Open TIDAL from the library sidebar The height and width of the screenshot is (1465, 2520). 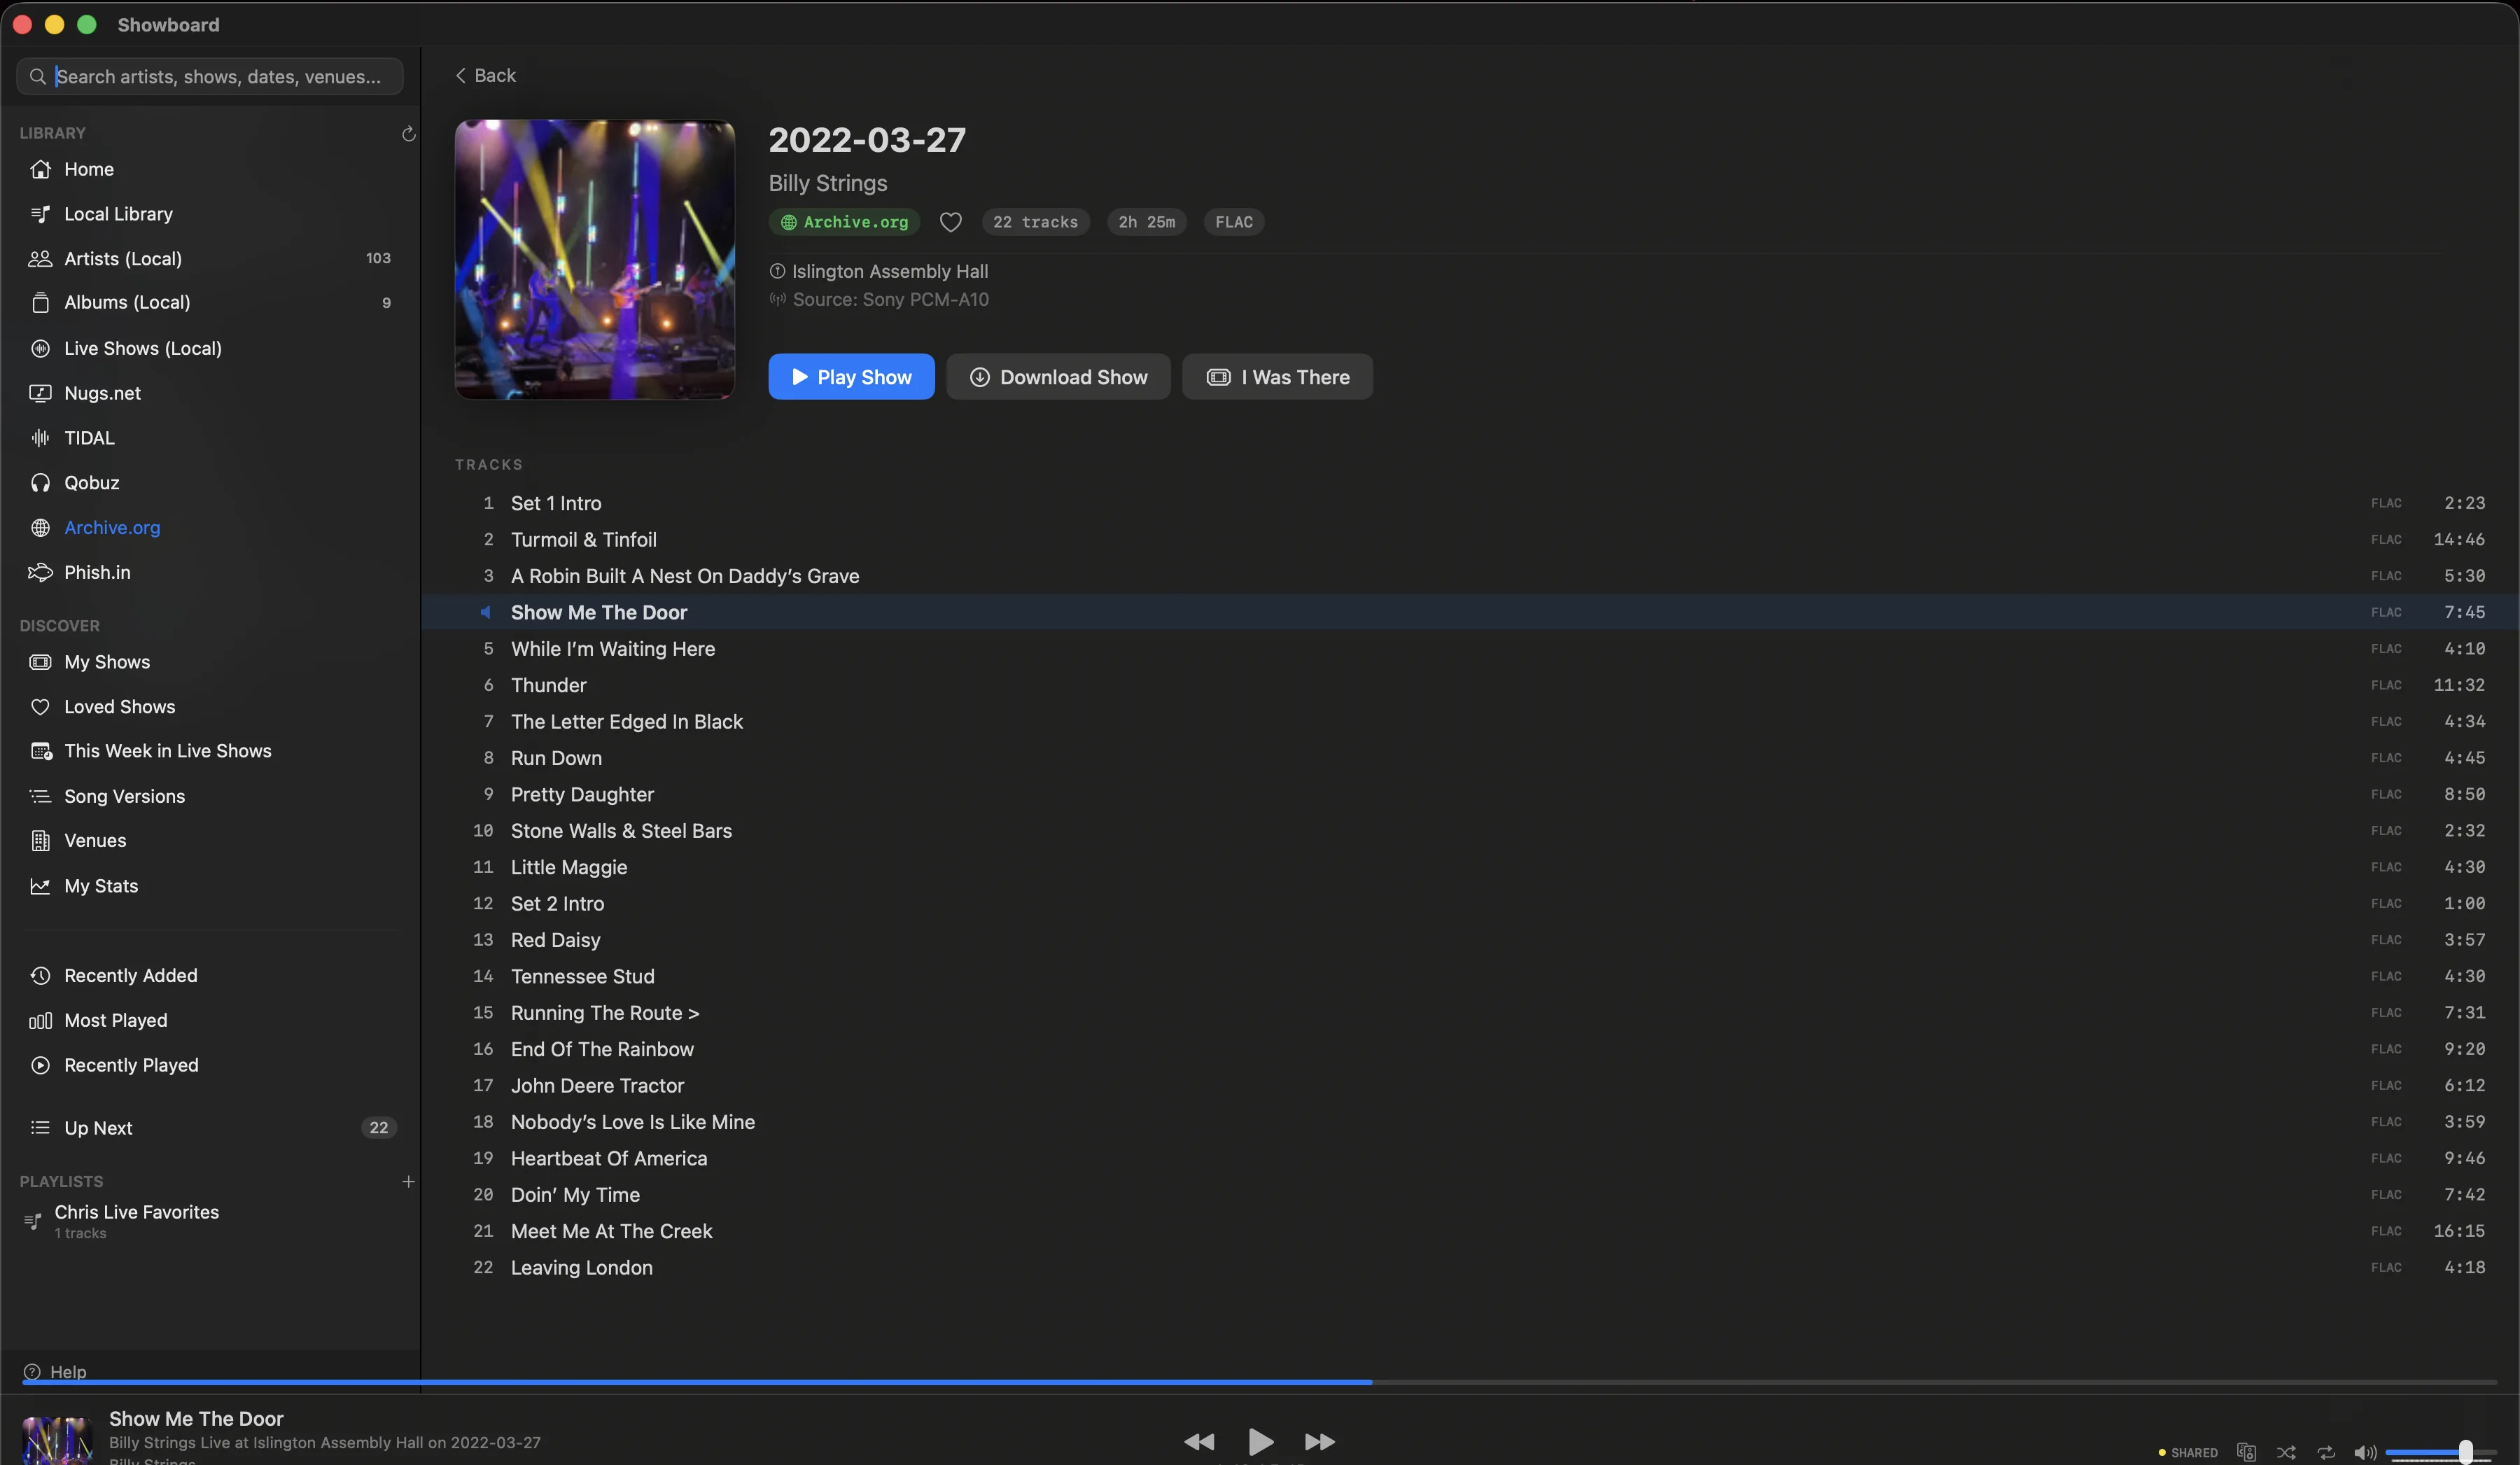89,438
